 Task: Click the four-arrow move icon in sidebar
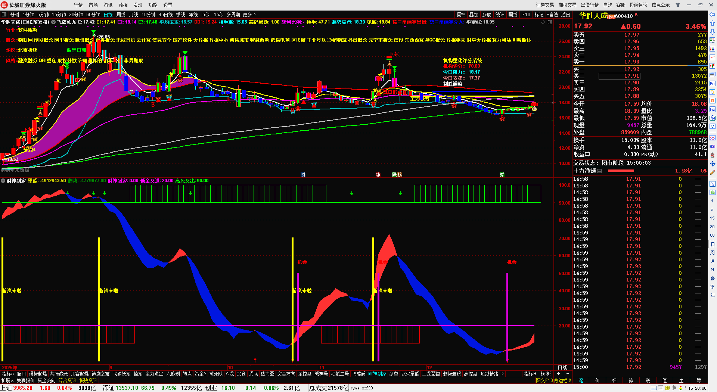713,164
